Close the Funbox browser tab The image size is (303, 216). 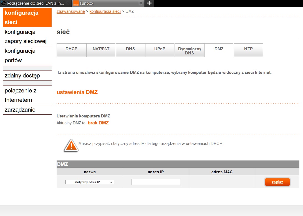click(x=140, y=3)
